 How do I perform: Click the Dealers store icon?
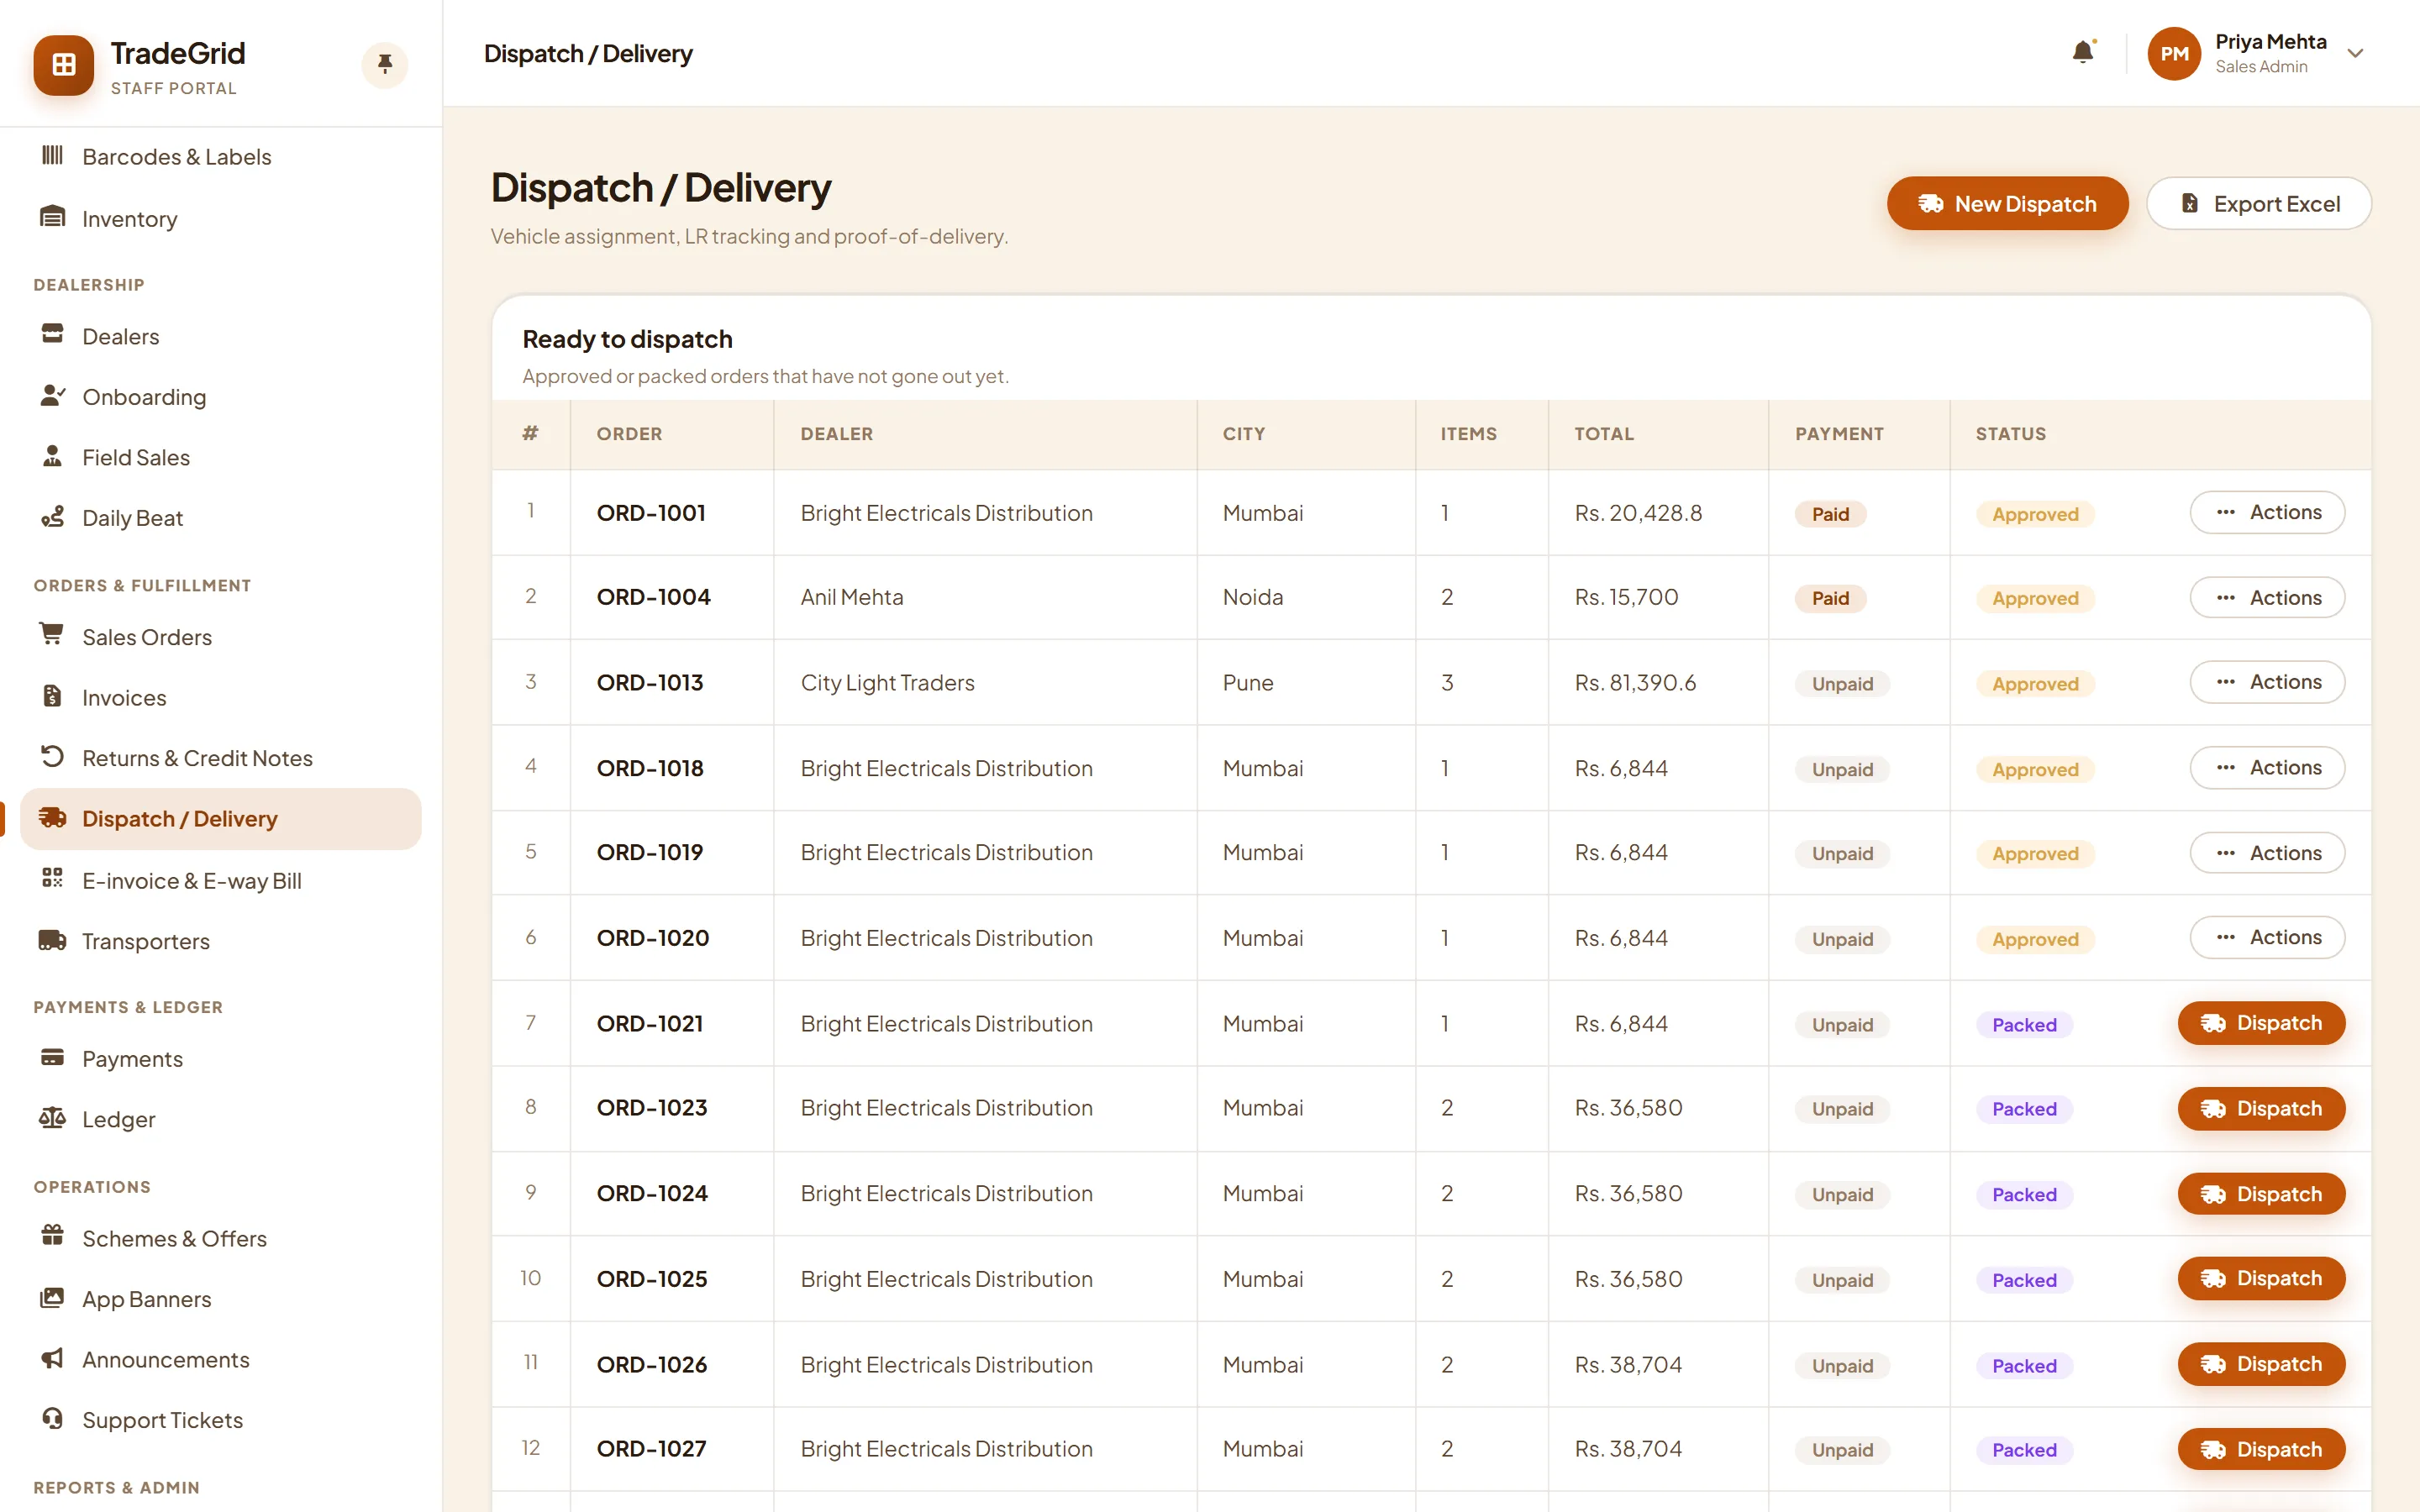tap(52, 334)
